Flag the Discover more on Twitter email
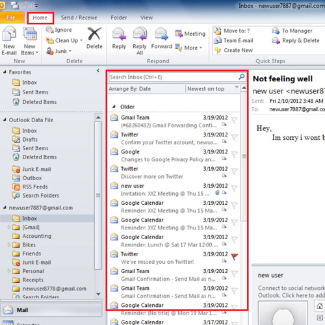 tap(235, 171)
